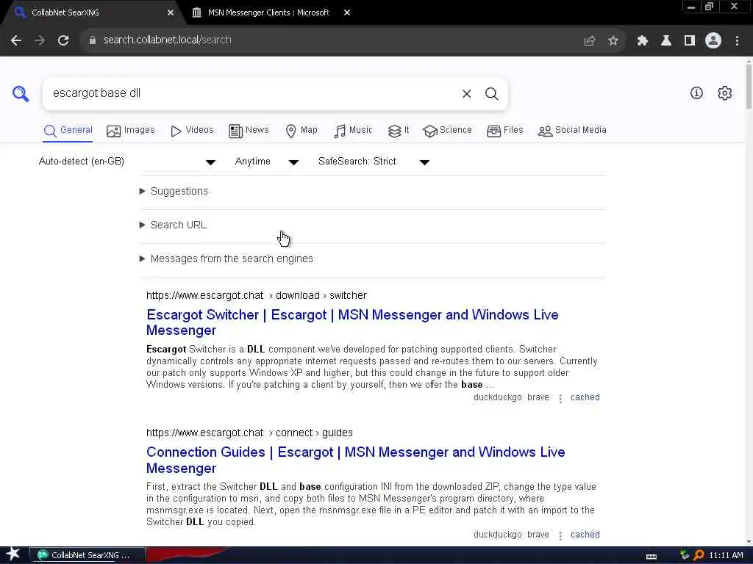Switch to the Music category
The image size is (753, 564).
(353, 131)
